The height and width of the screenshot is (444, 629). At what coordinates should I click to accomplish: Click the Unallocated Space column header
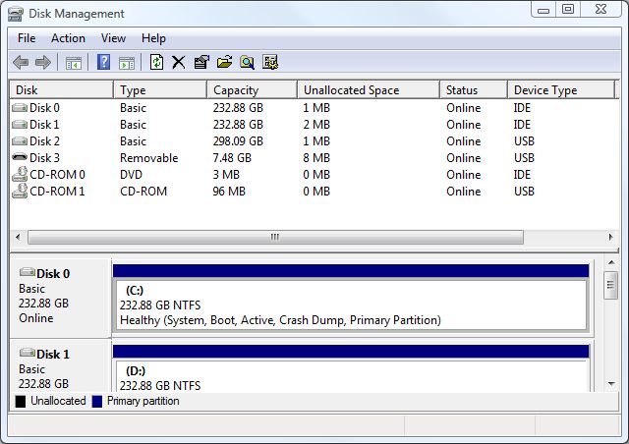coord(368,90)
